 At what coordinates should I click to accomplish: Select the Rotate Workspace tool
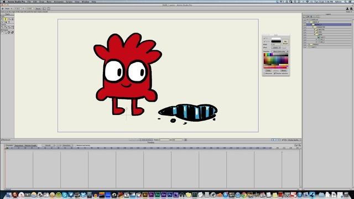(x=9, y=33)
